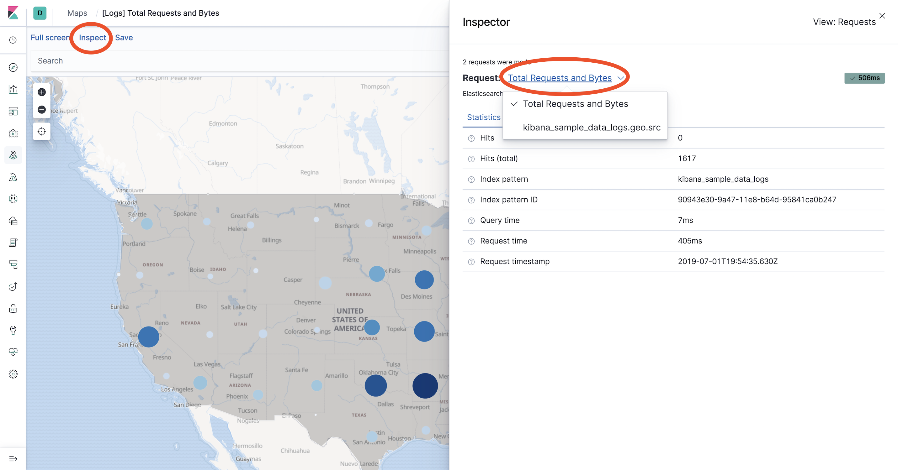Click the Inspect link
This screenshot has width=898, height=470.
point(93,38)
